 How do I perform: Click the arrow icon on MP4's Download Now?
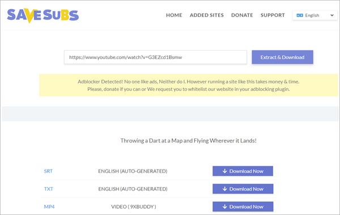tap(224, 206)
